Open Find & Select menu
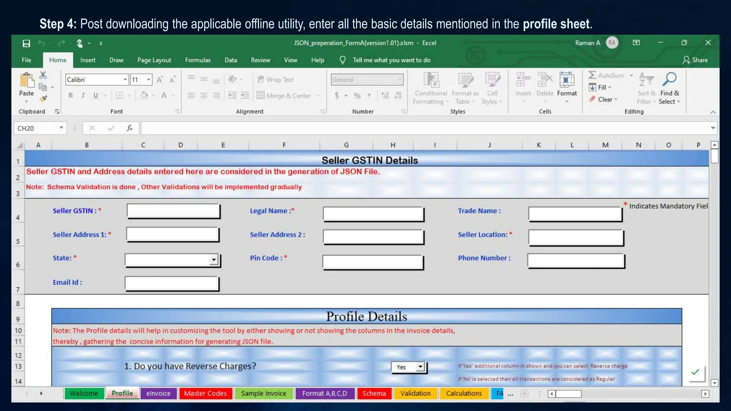This screenshot has height=411, width=731. pyautogui.click(x=670, y=88)
